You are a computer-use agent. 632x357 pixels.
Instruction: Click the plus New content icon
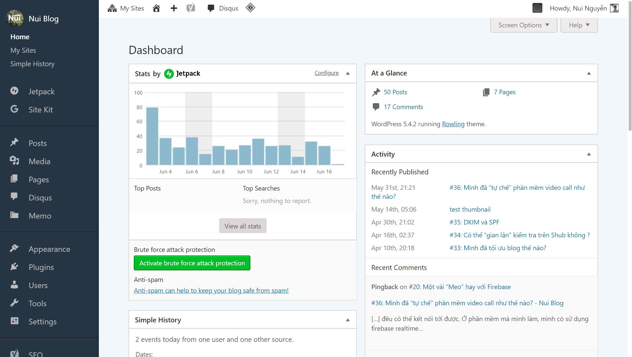pyautogui.click(x=174, y=8)
